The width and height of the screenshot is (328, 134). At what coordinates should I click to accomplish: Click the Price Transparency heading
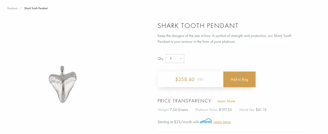(184, 101)
